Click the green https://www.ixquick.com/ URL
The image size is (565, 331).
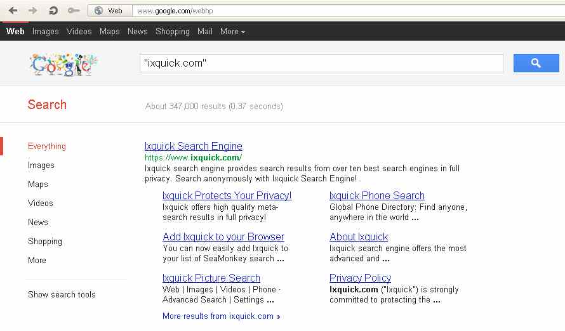point(193,158)
